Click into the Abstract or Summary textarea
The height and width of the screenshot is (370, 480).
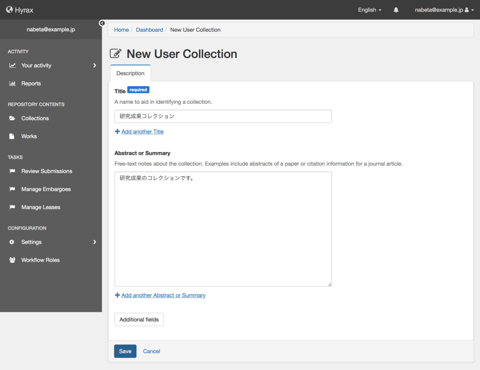[223, 229]
